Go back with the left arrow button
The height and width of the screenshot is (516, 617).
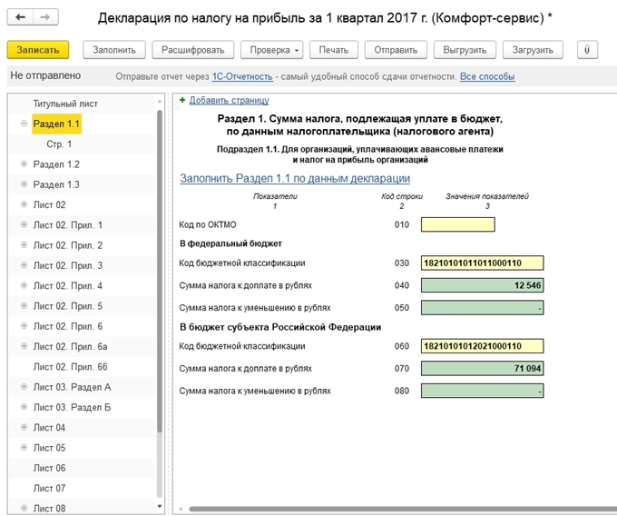click(x=21, y=17)
